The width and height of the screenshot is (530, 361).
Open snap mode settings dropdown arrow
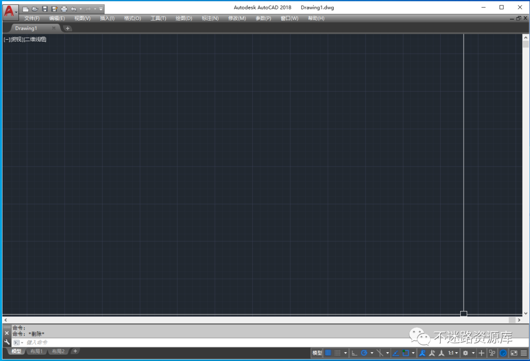coord(345,353)
